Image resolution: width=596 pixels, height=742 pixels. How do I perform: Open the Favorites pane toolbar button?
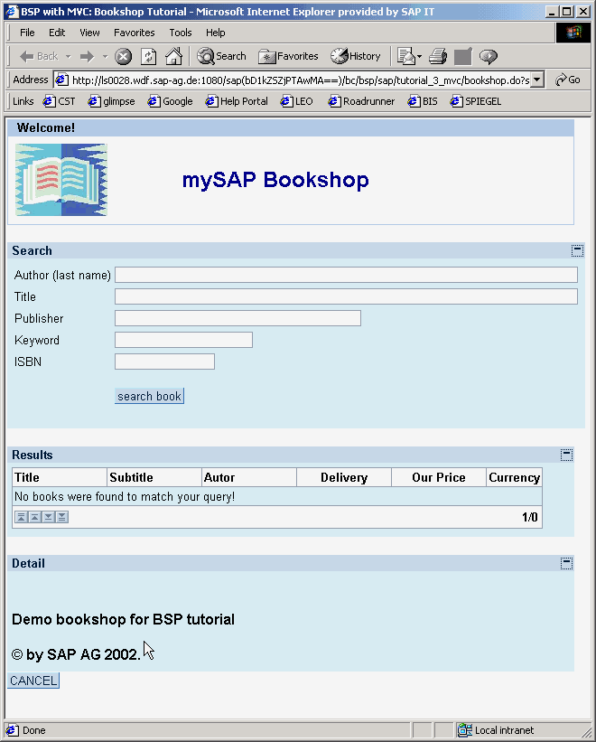tap(288, 56)
